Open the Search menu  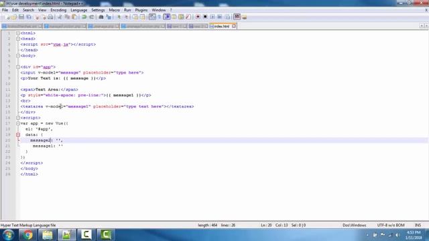[28, 10]
